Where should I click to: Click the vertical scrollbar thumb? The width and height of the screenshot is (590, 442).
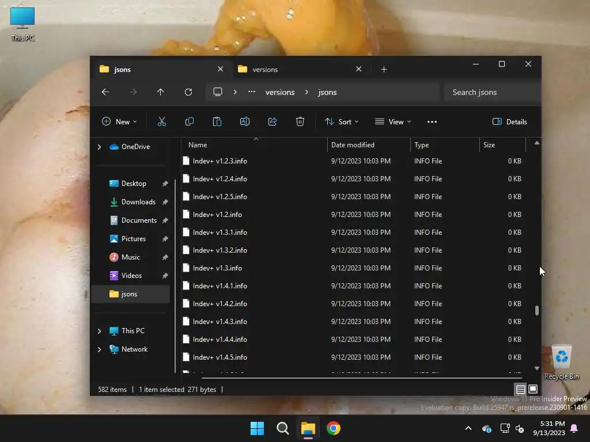pos(536,310)
